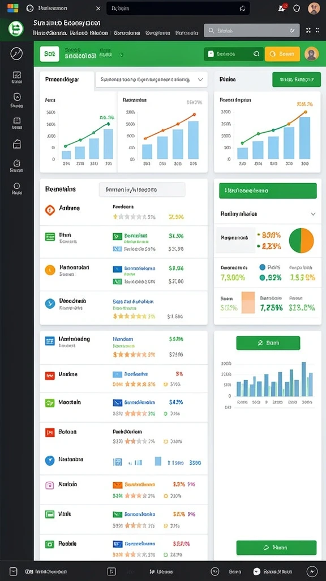The image size is (326, 581).
Task: Click the light green icon beside Meortain
Action: point(50,403)
